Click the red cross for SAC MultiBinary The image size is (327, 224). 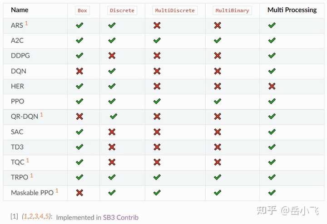coord(218,132)
